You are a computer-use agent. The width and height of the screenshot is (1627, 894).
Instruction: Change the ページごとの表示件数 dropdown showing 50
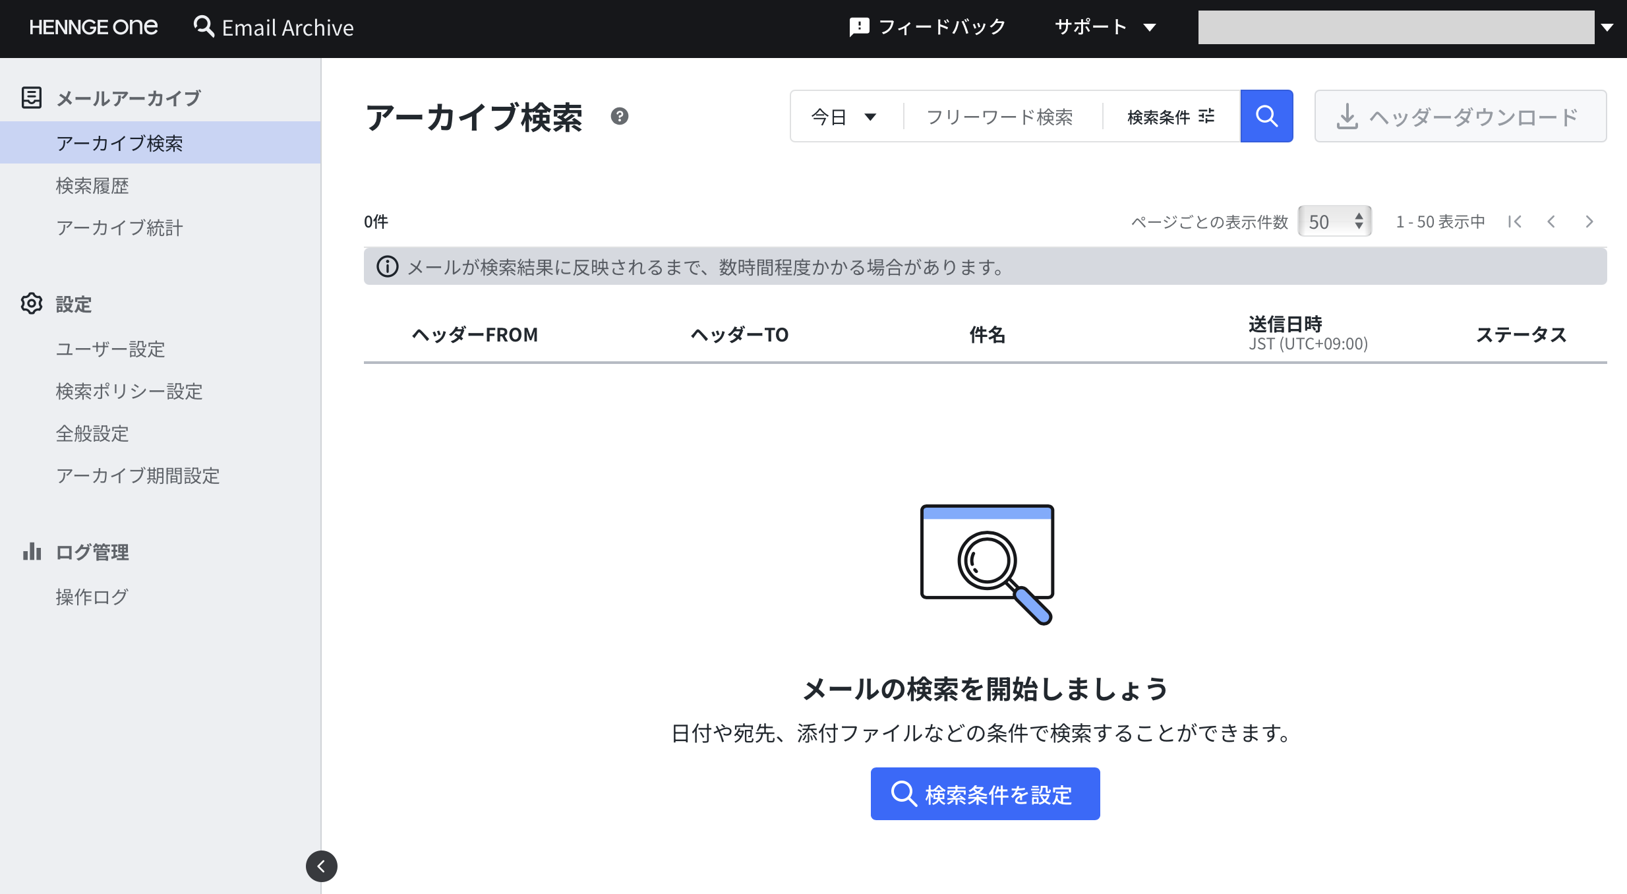click(x=1335, y=221)
